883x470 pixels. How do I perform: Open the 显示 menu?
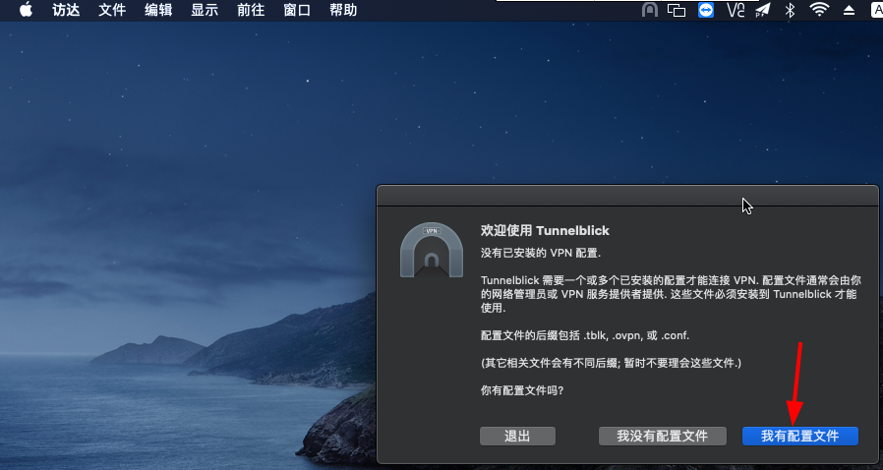pyautogui.click(x=205, y=10)
